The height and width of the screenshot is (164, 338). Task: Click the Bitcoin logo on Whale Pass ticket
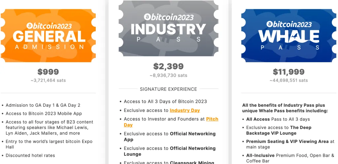tap(269, 24)
